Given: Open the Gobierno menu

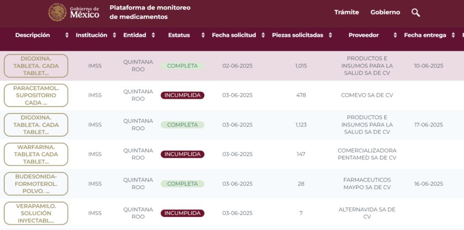Looking at the screenshot, I should pyautogui.click(x=385, y=13).
